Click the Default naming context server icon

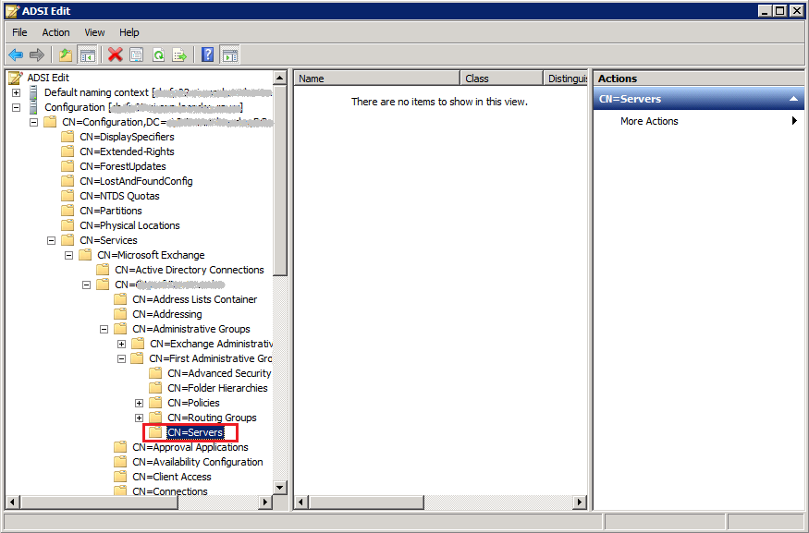click(x=33, y=92)
